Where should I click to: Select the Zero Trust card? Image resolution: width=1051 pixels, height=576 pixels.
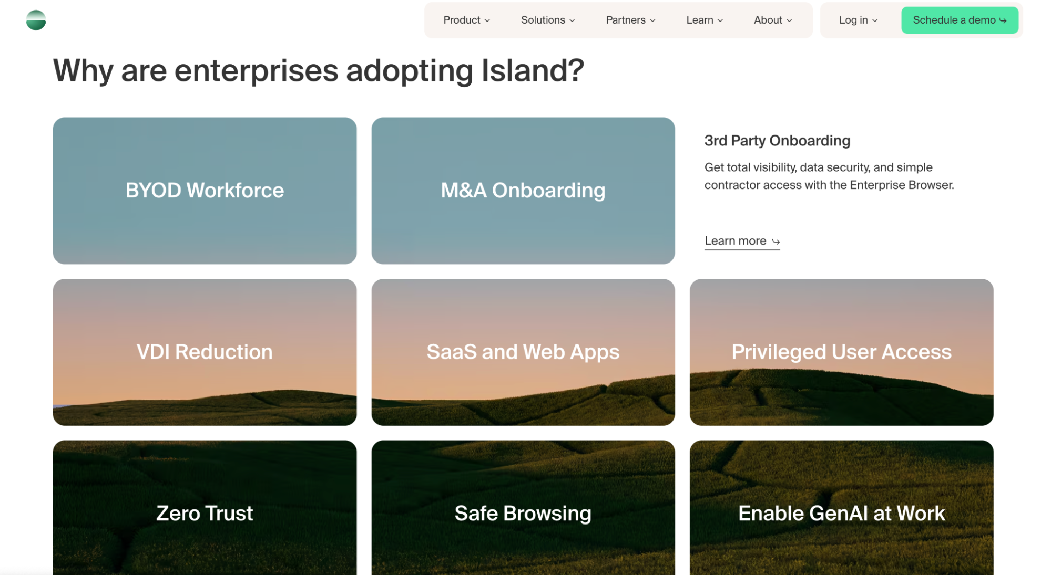click(205, 508)
